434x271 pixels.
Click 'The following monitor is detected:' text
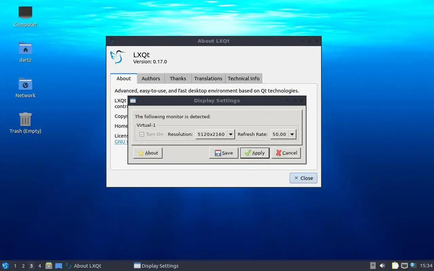point(173,117)
